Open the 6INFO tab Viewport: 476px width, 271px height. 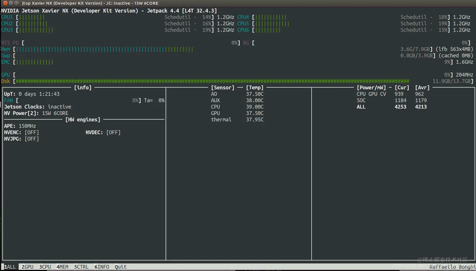click(x=102, y=267)
